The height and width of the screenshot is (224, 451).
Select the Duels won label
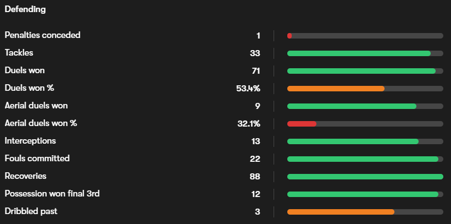pos(25,70)
